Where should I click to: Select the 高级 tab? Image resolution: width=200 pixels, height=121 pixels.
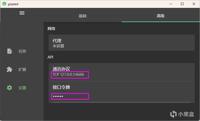click(x=161, y=16)
